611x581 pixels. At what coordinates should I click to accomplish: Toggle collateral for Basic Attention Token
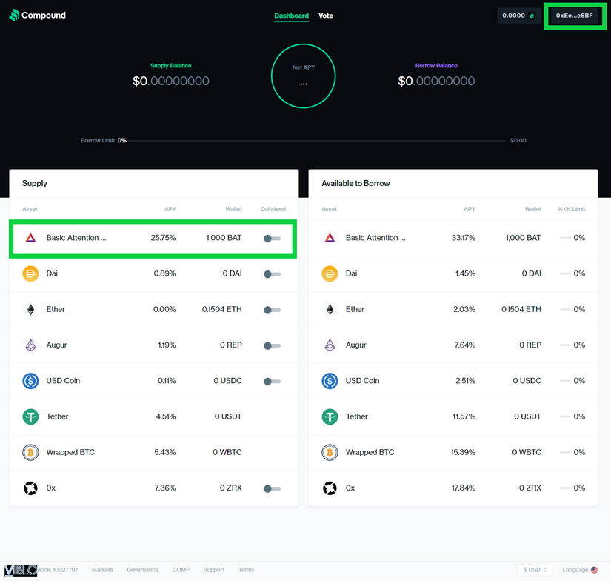[272, 238]
